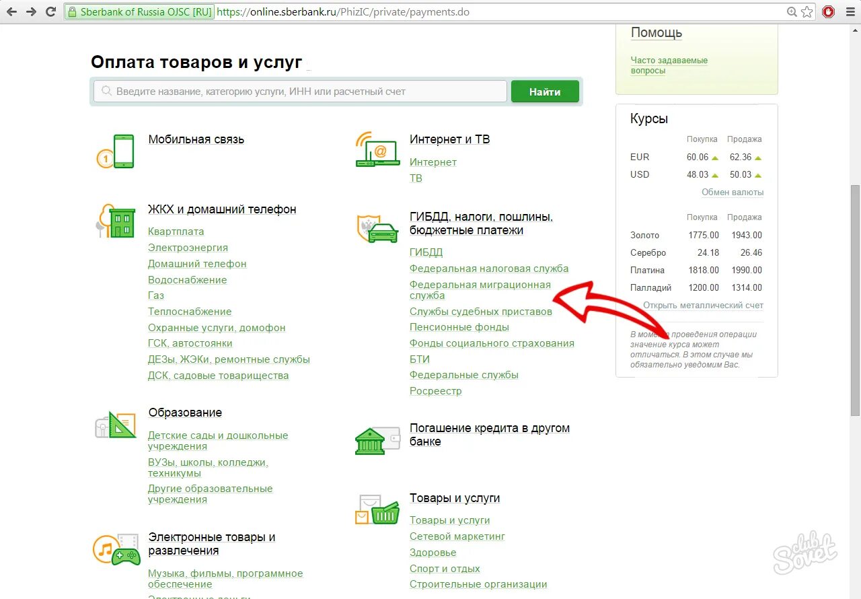Image resolution: width=861 pixels, height=599 pixels.
Task: Open Музыка, фильмы, программное обеспечение link
Action: (x=225, y=579)
